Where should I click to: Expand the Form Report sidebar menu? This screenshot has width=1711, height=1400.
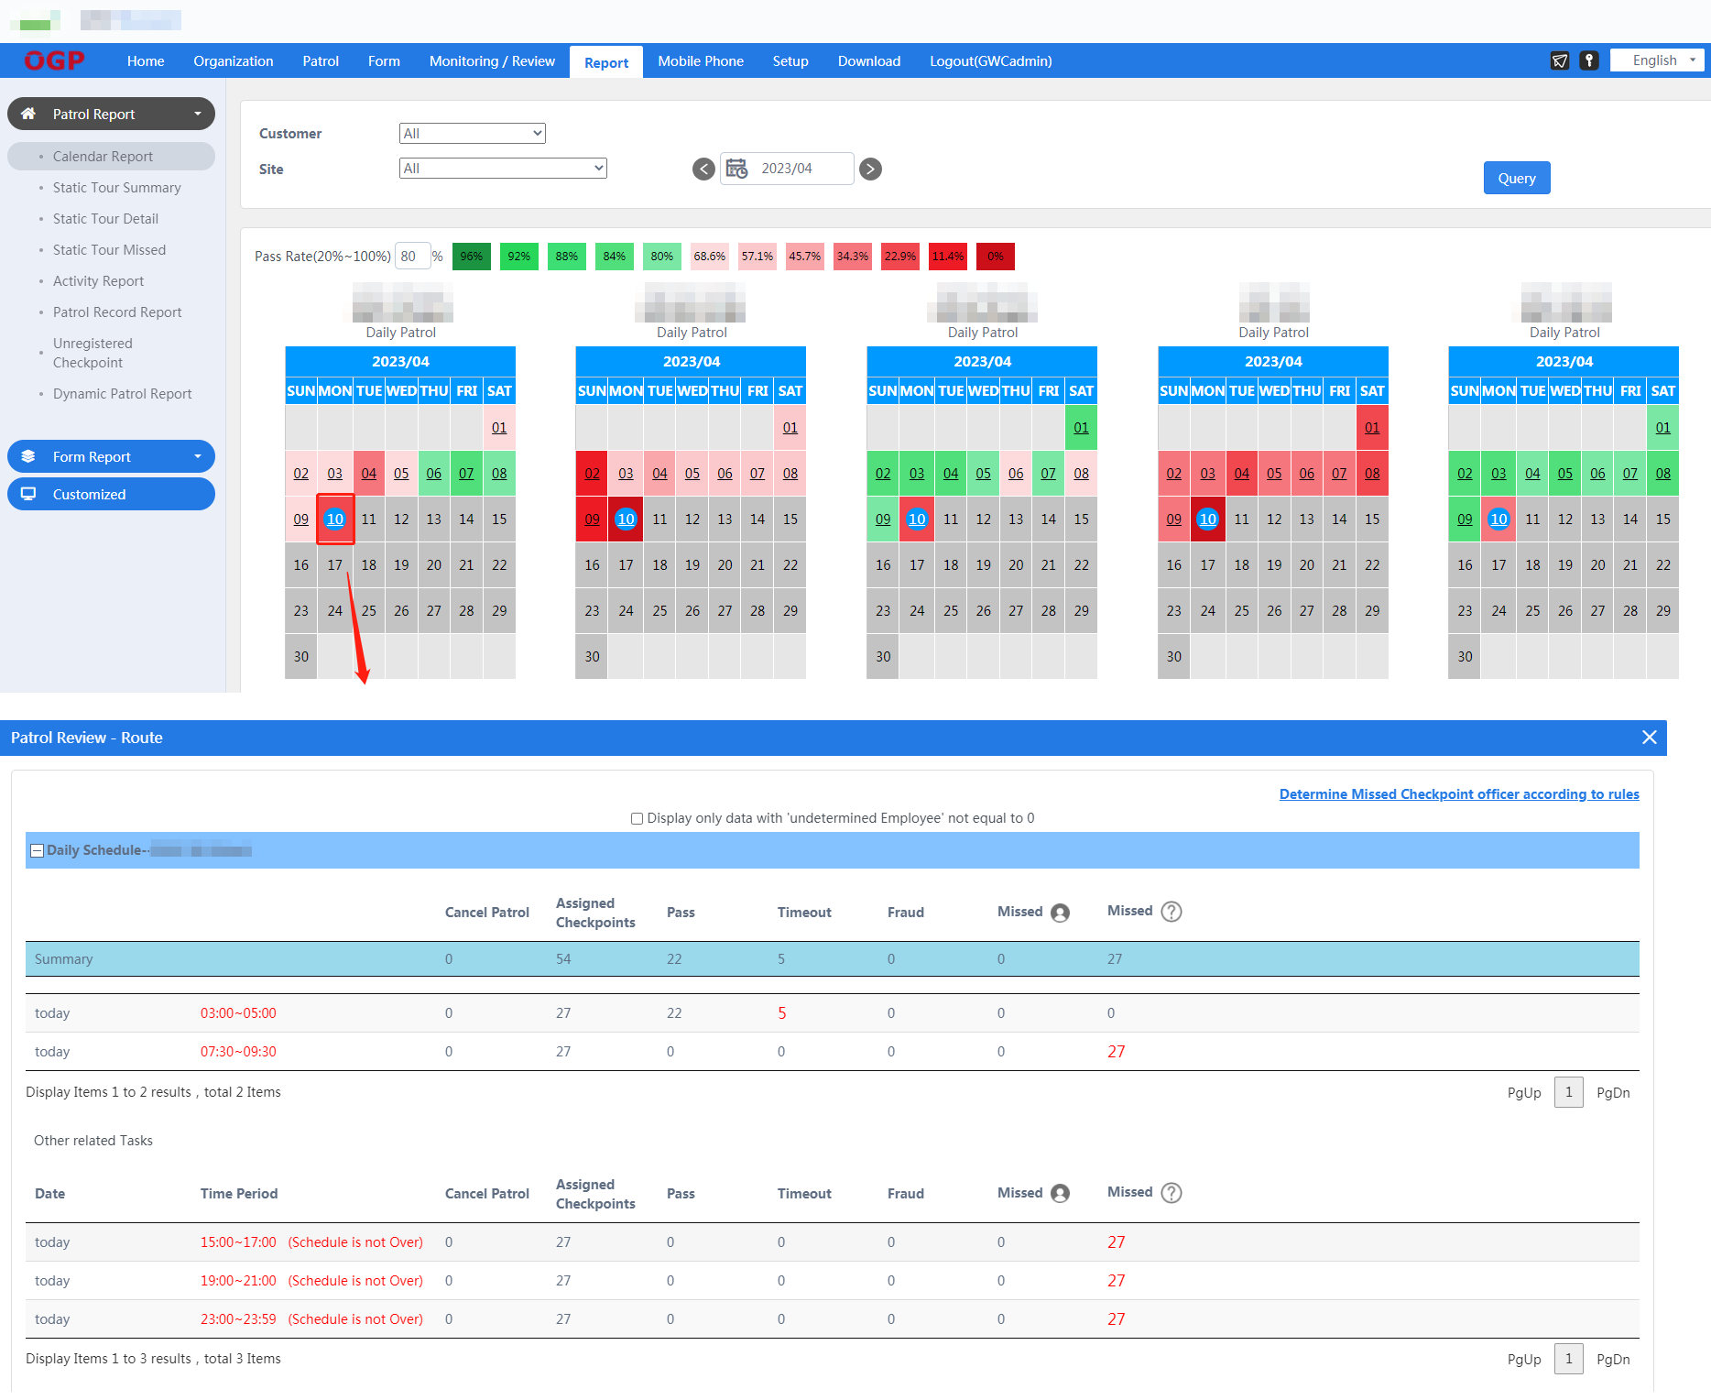click(x=111, y=456)
